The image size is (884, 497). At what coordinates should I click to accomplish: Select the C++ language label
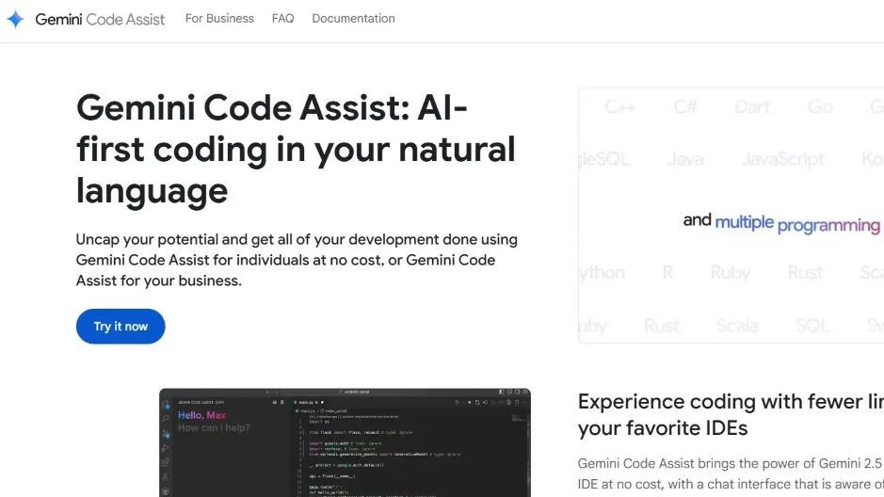click(x=619, y=106)
